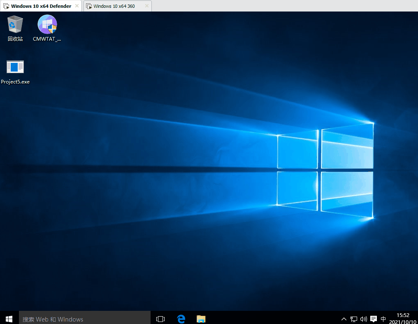
Task: Open the volume control tray icon
Action: [x=363, y=319]
